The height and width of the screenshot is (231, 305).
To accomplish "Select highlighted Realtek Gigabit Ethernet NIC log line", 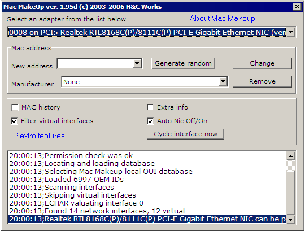I will (x=147, y=219).
